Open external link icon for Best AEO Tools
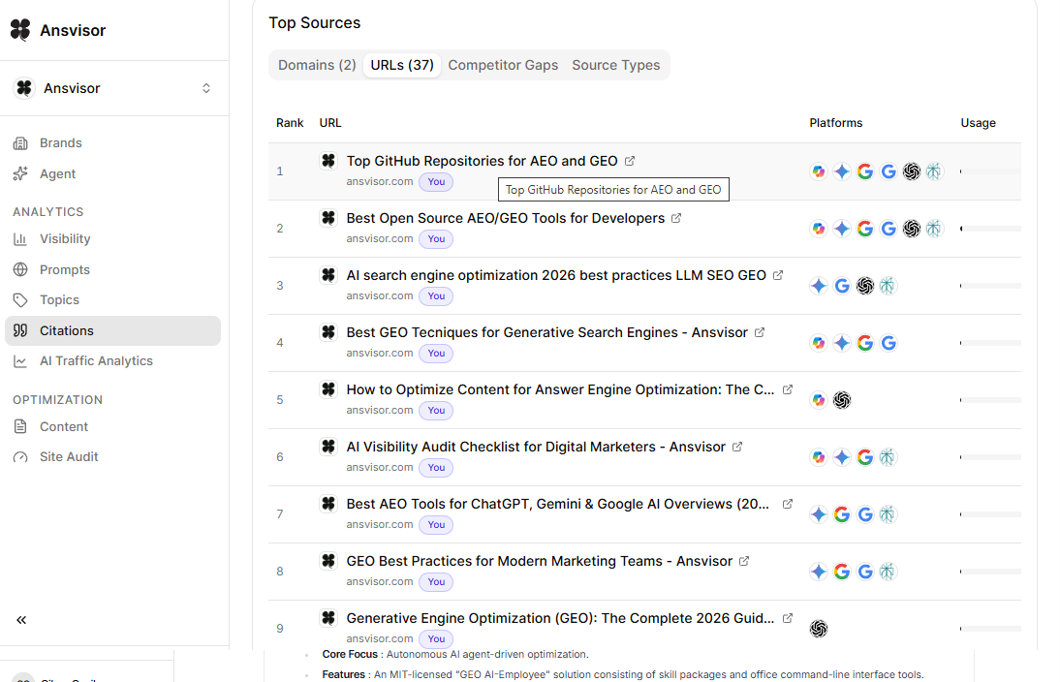The image size is (1060, 682). pyautogui.click(x=788, y=504)
